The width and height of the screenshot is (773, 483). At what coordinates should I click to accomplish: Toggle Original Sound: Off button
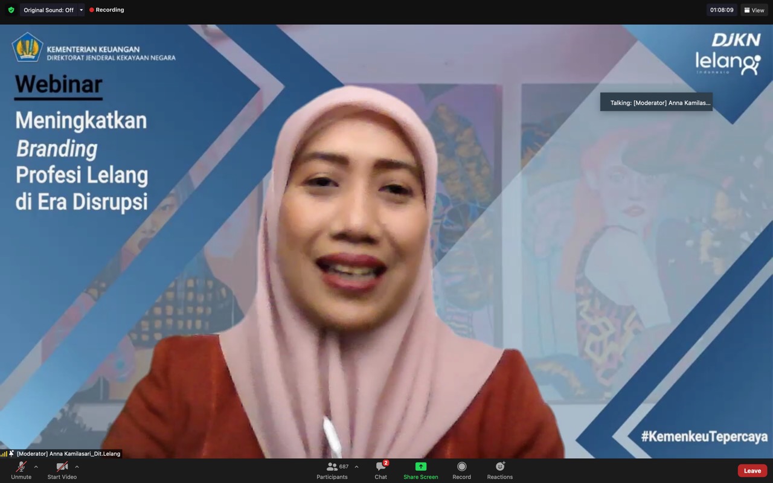pos(48,10)
